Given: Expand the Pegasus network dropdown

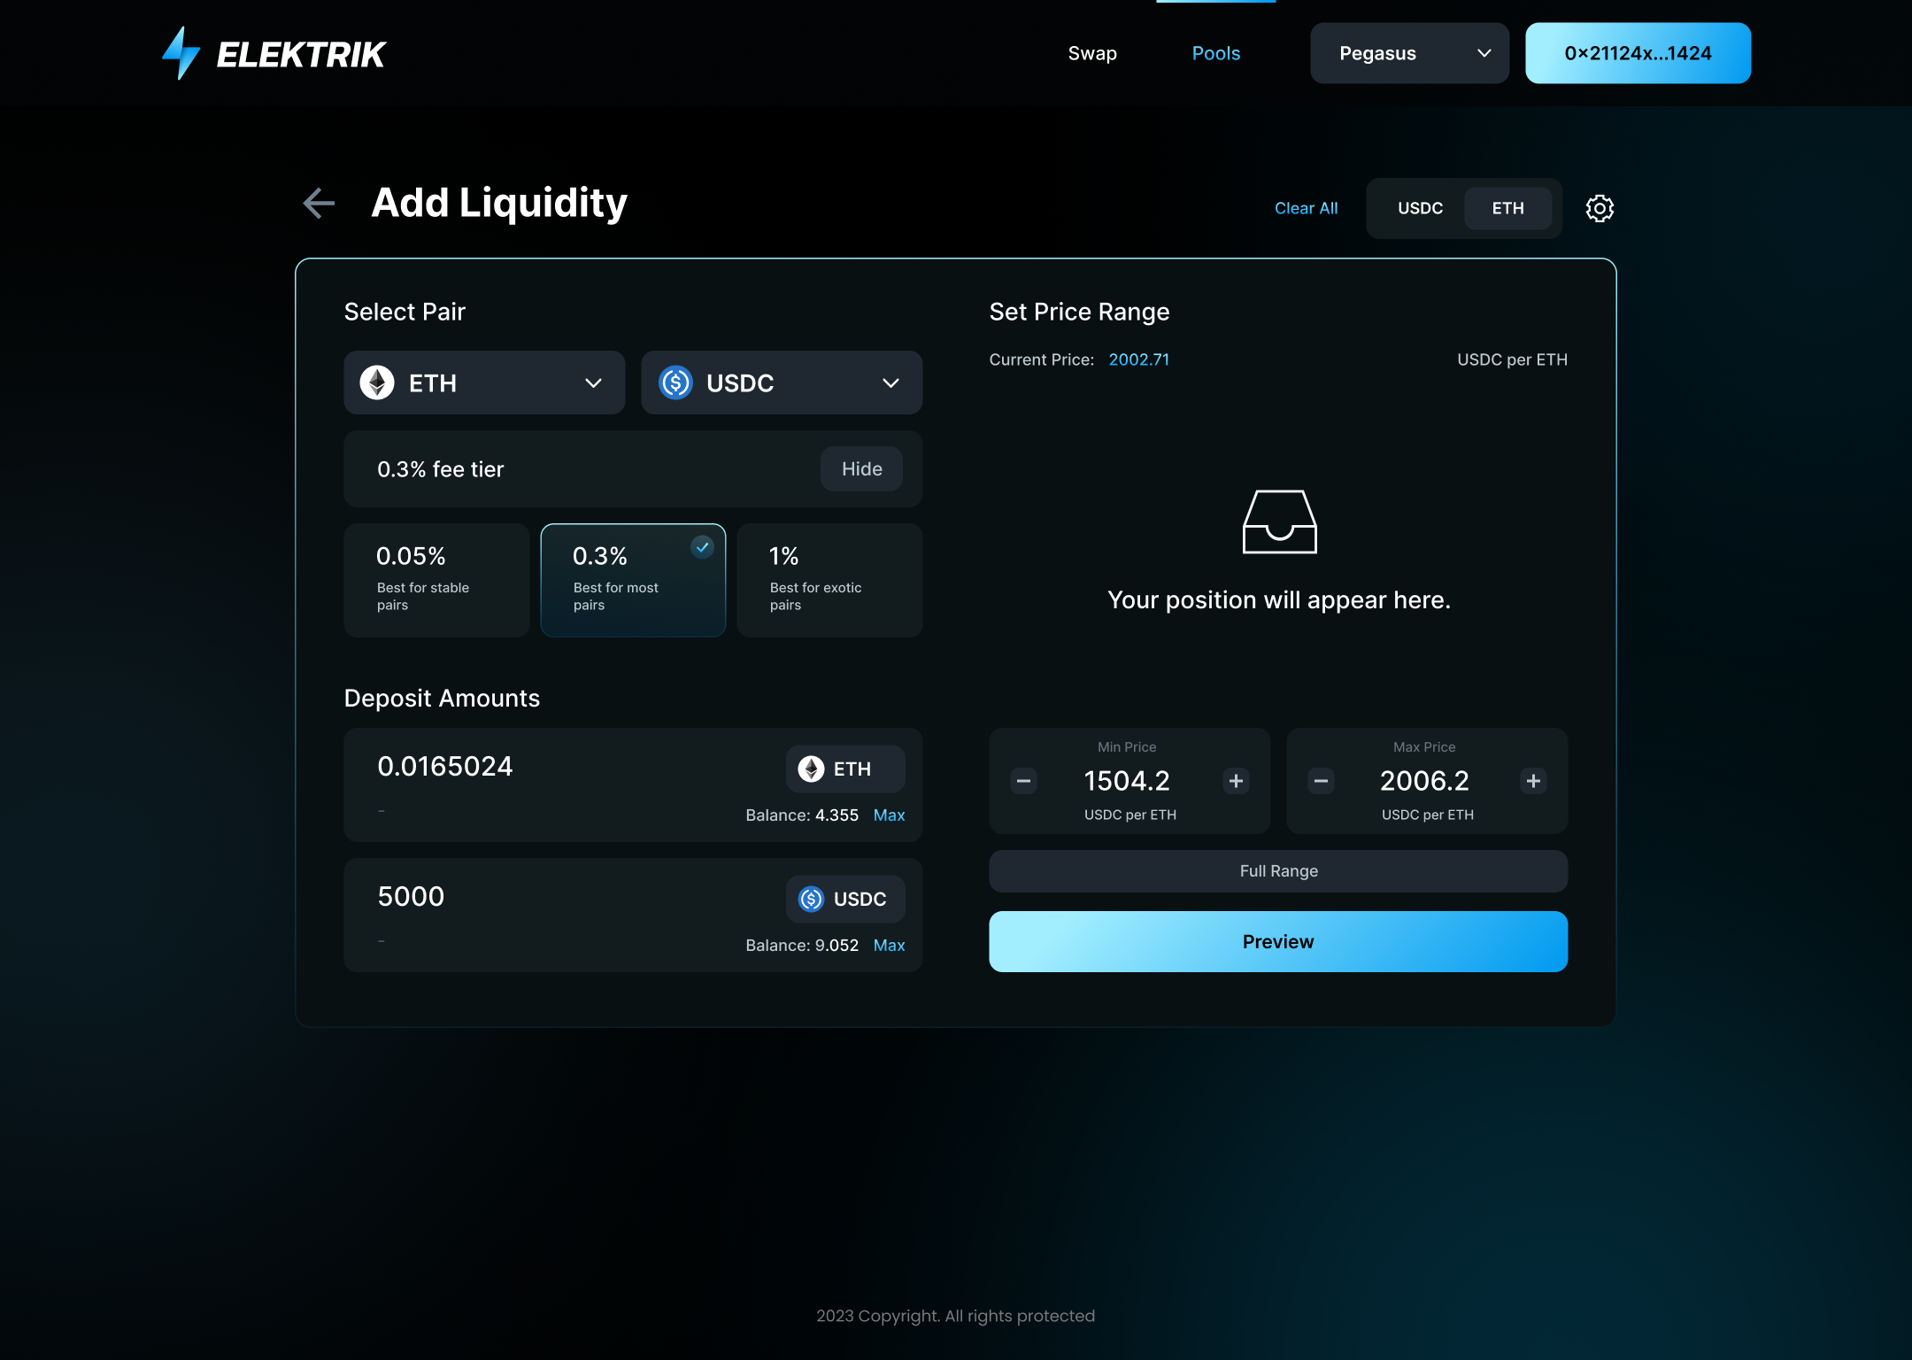Looking at the screenshot, I should (1409, 53).
